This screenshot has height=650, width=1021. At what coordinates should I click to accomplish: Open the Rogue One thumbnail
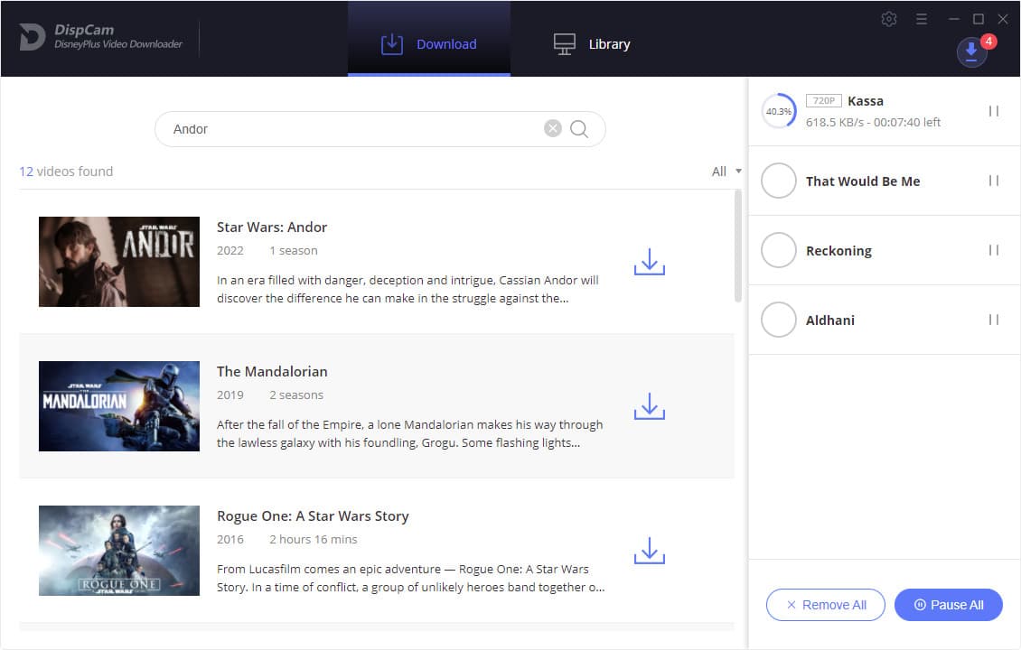point(119,551)
